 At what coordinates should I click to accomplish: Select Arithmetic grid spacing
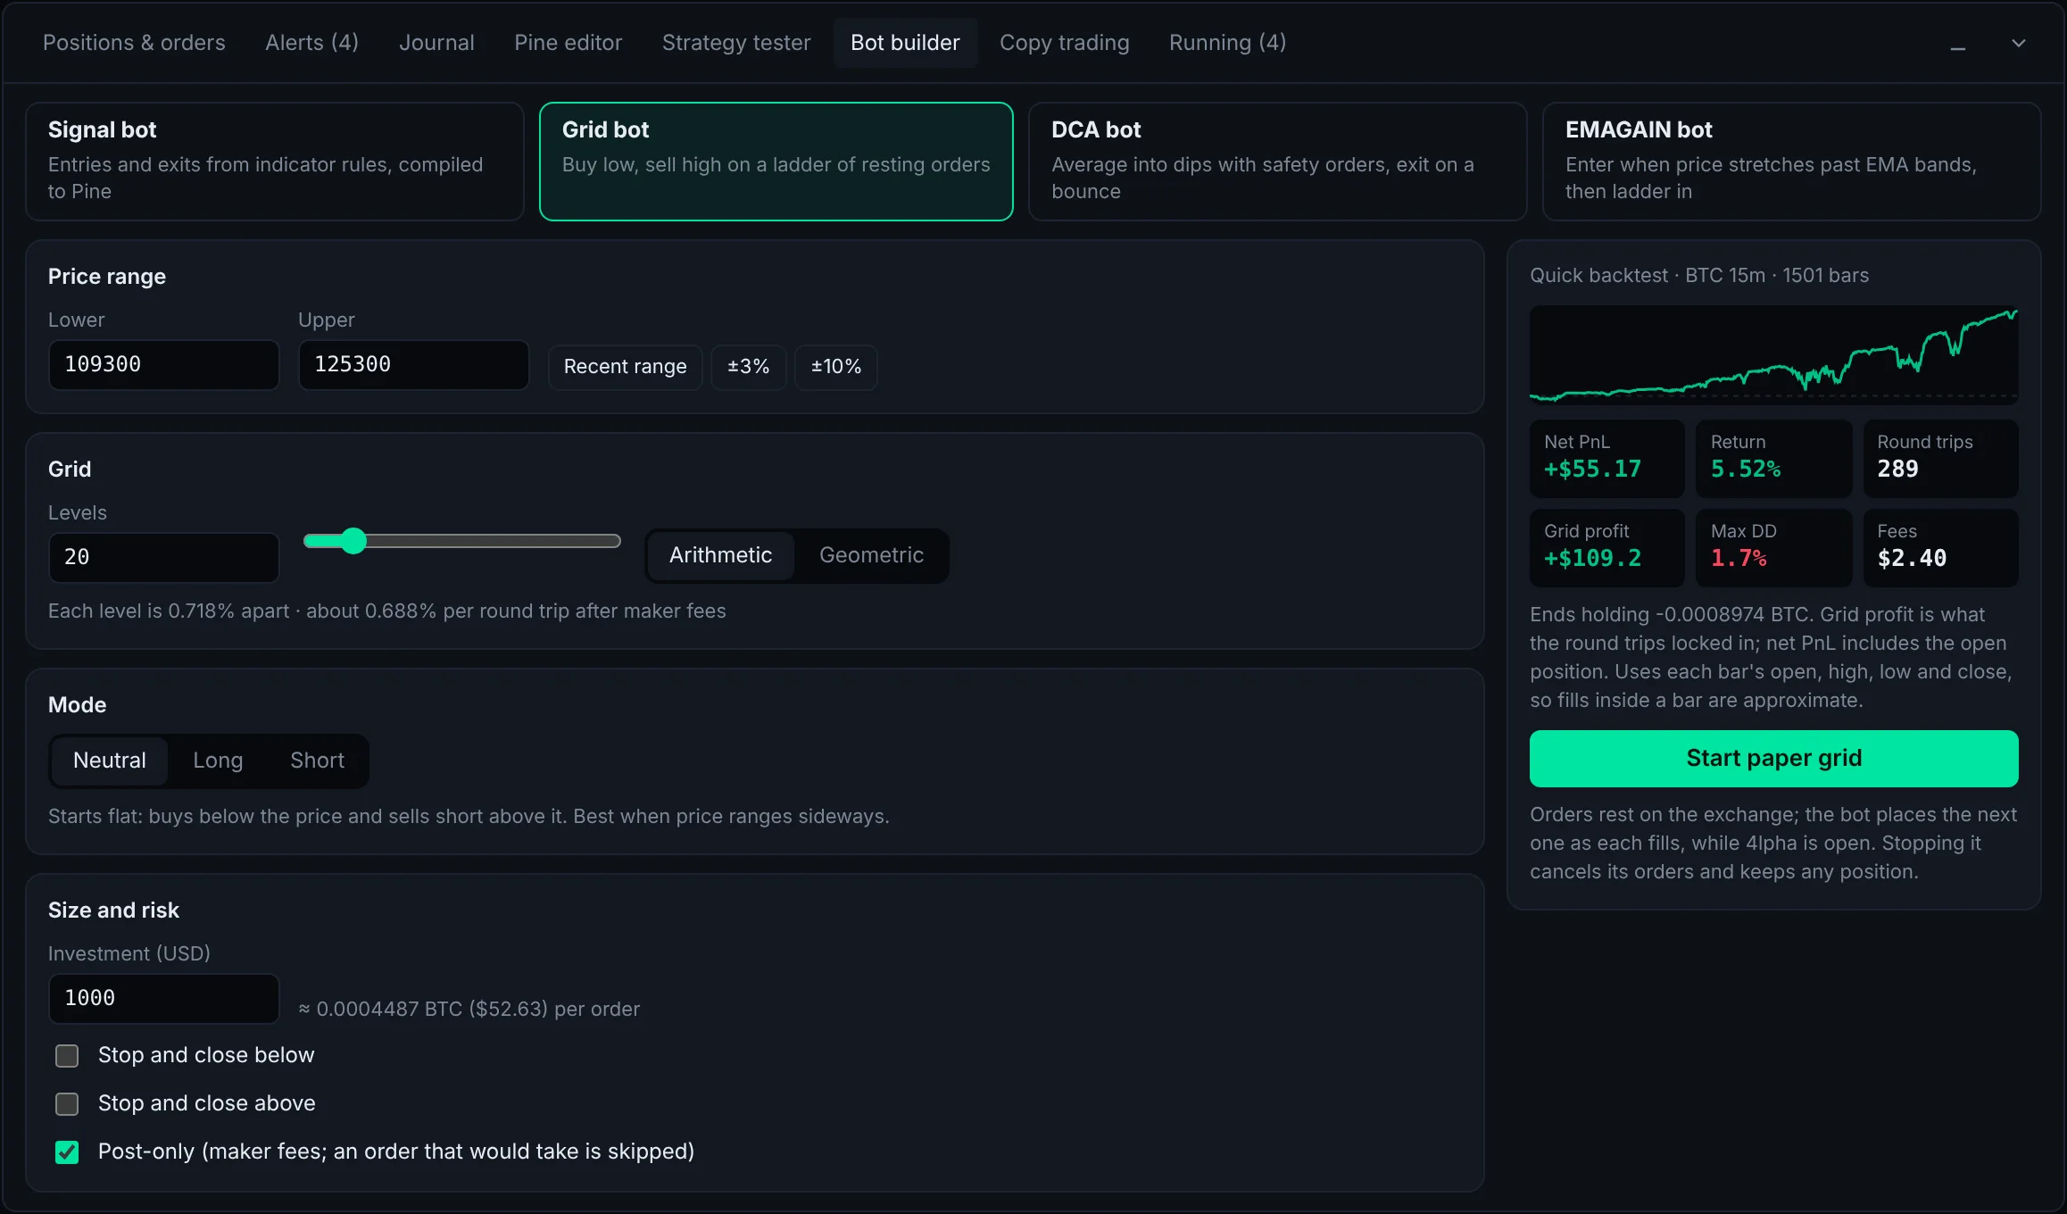[720, 555]
